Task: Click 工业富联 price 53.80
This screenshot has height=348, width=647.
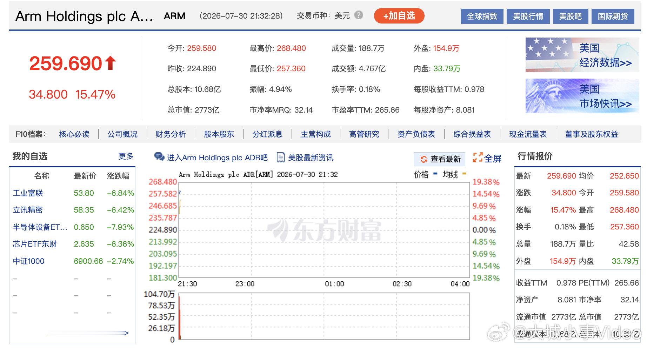Action: tap(84, 193)
